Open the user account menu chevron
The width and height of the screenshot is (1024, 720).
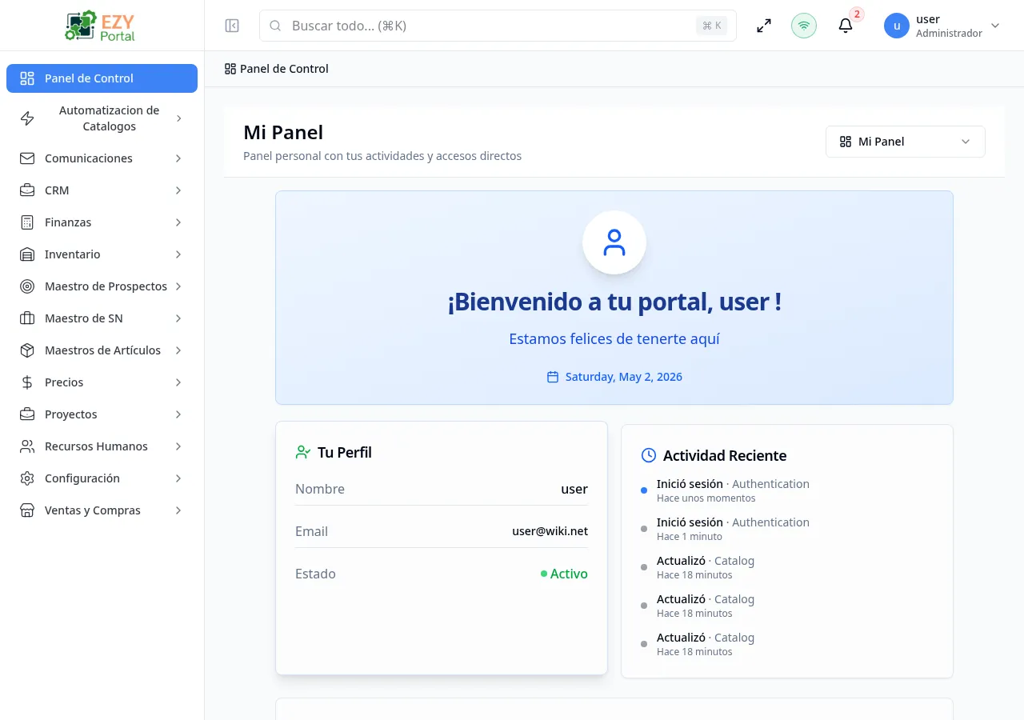(995, 26)
